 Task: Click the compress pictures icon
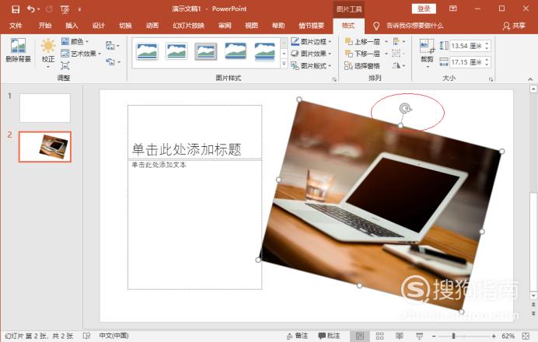(65, 65)
